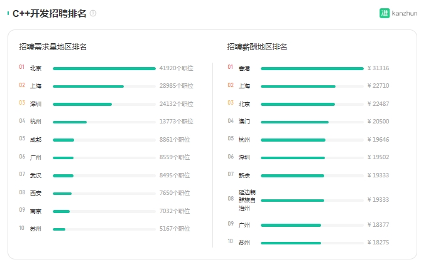Click the 香港 salary bar
The image size is (426, 277).
(x=312, y=68)
